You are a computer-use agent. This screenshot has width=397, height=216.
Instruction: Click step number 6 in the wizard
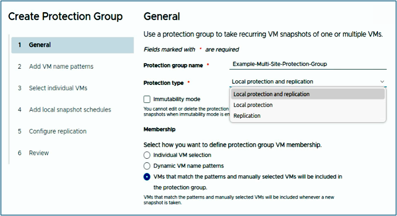20,153
